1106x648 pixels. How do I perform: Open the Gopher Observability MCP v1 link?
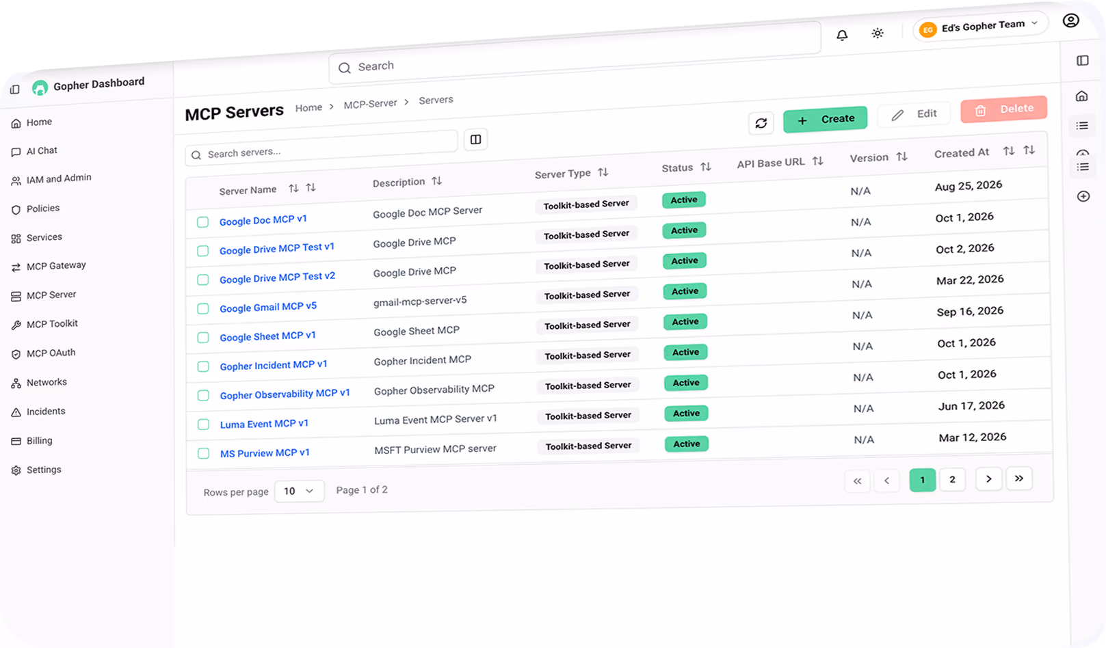(x=285, y=394)
